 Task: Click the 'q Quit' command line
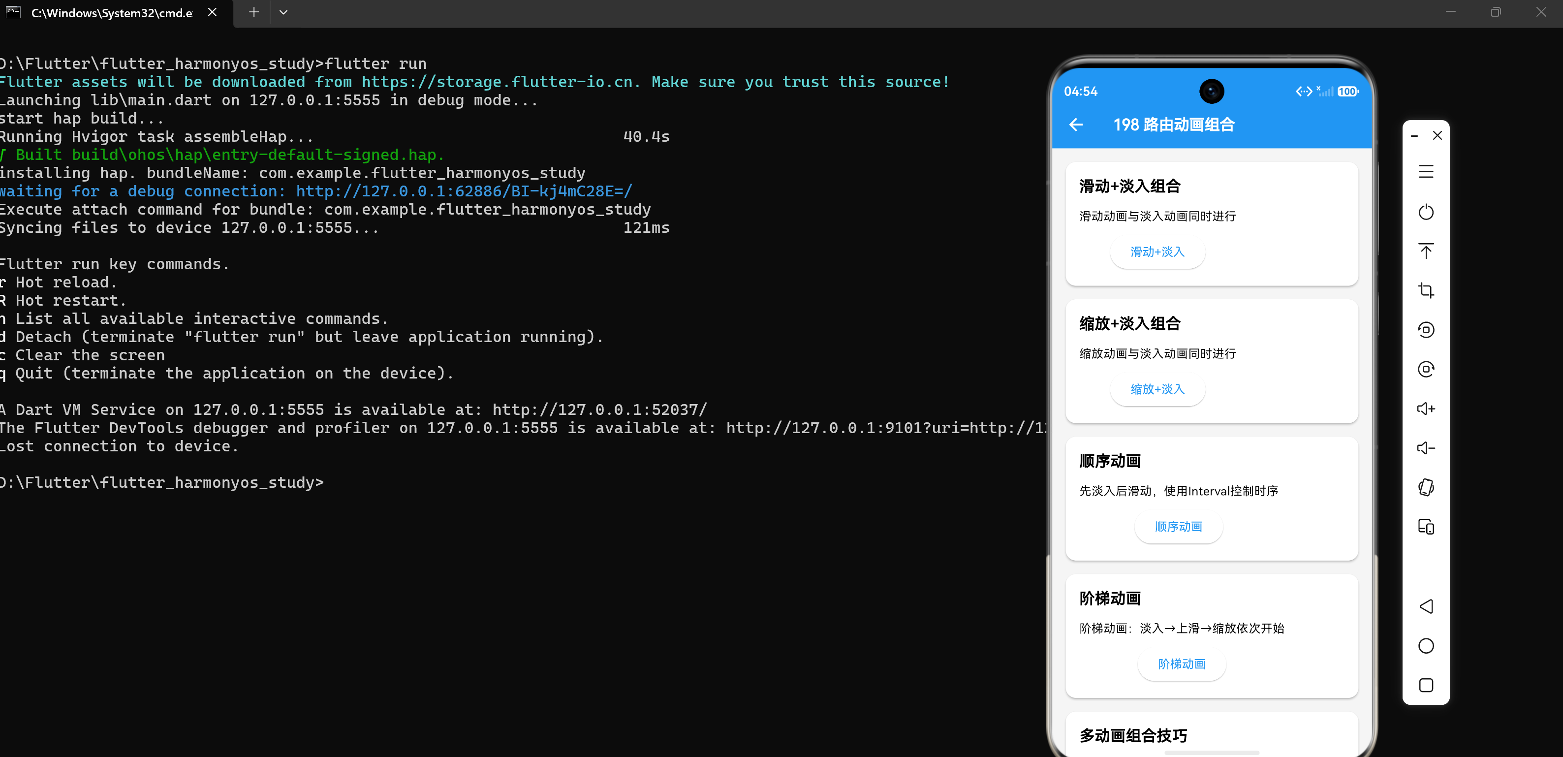(227, 374)
